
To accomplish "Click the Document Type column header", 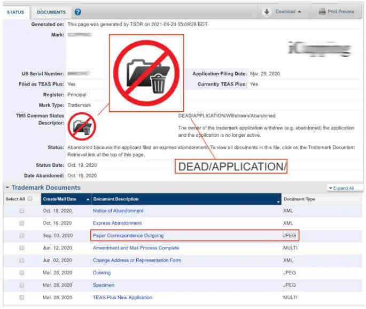I will click(299, 199).
